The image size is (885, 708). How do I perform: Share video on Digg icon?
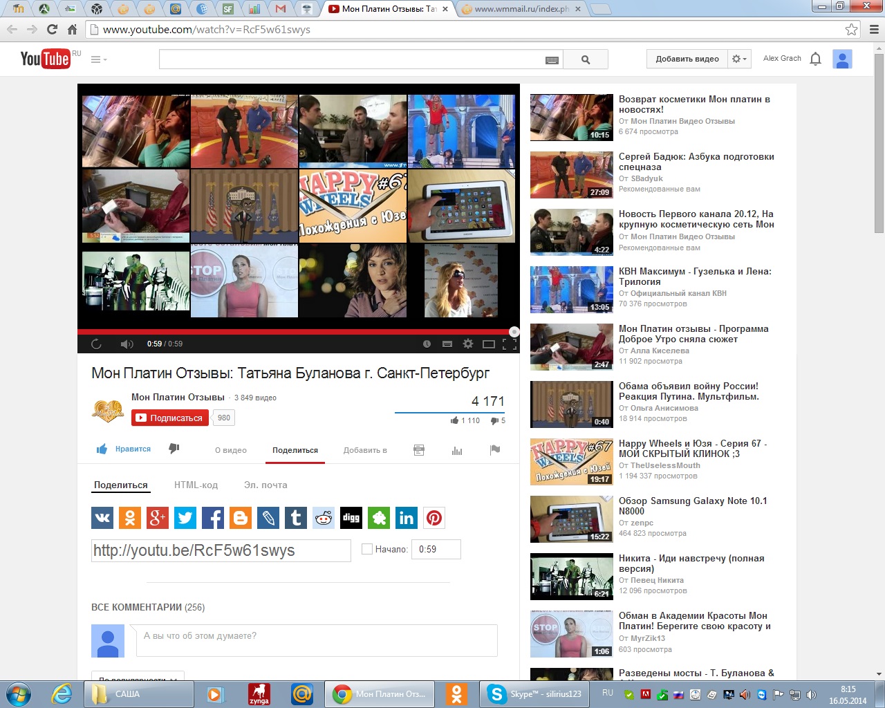tap(351, 518)
